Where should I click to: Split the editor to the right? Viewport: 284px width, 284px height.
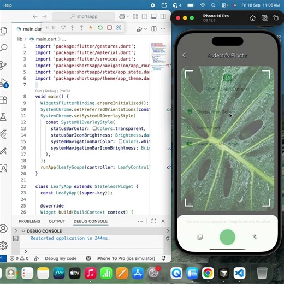pos(154,29)
